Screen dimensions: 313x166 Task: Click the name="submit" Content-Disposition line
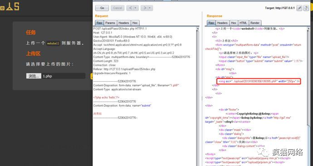coord(122,106)
